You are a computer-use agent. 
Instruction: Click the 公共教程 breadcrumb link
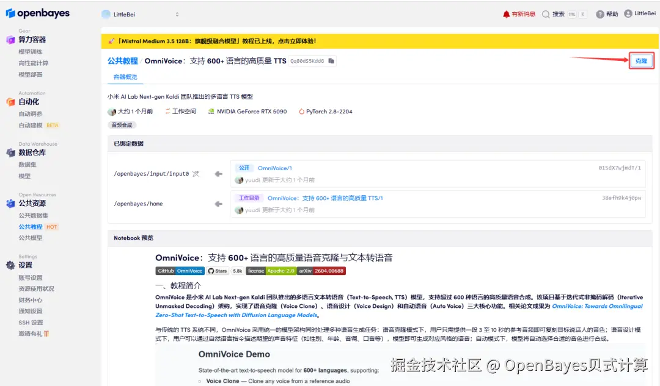[x=122, y=61]
